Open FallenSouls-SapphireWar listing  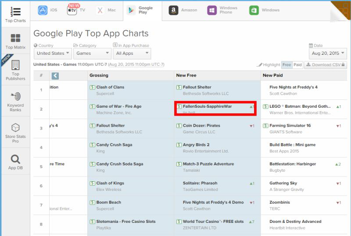207,106
